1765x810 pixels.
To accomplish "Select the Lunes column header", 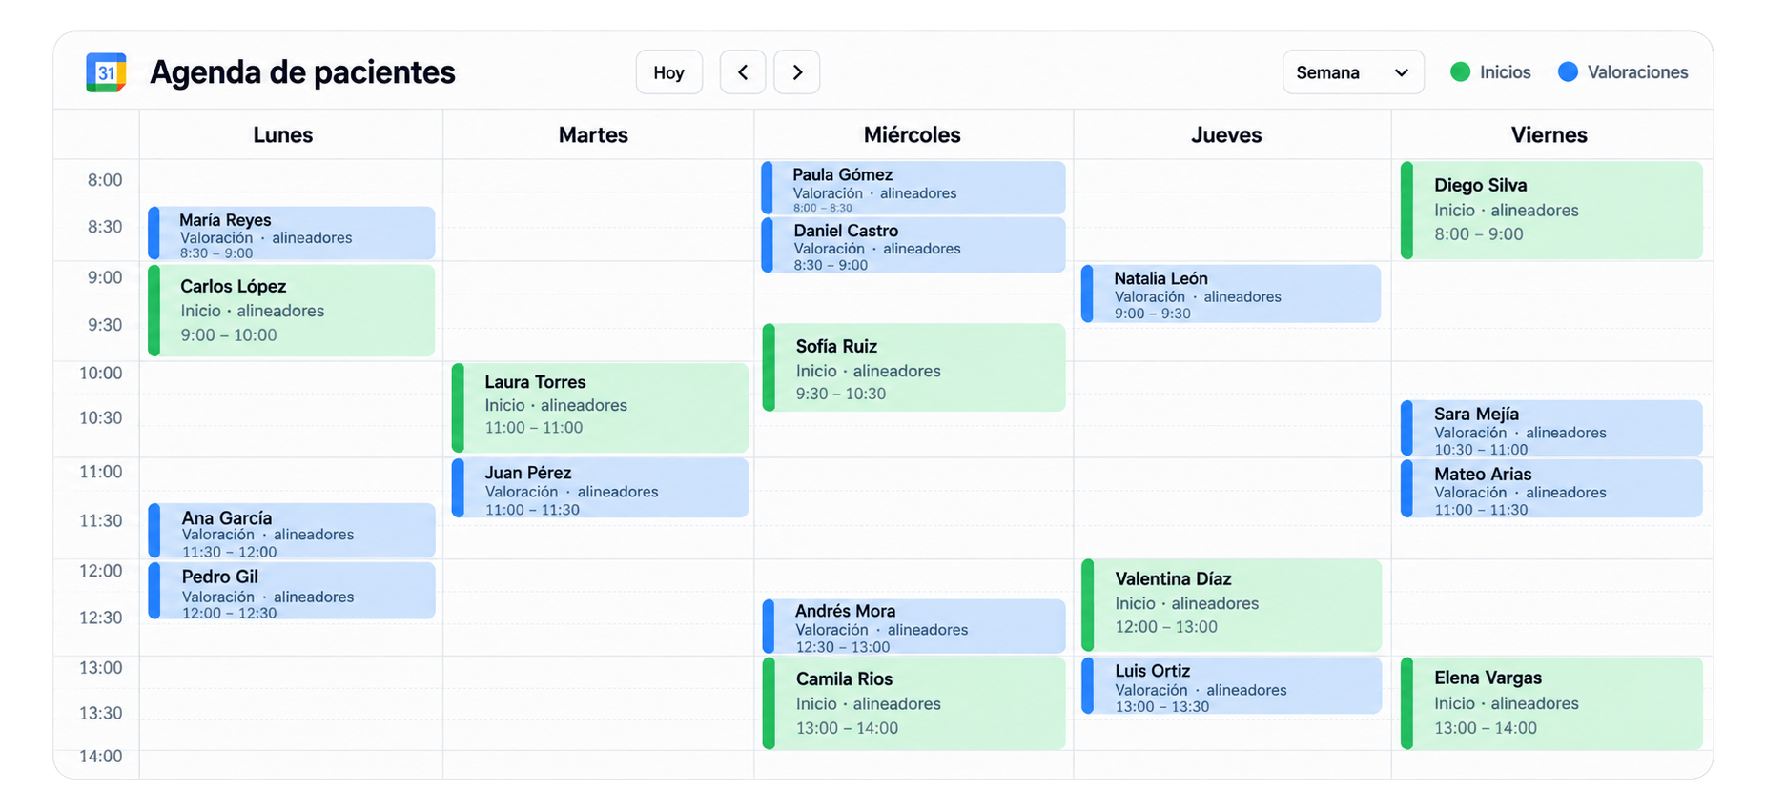I will tap(283, 135).
